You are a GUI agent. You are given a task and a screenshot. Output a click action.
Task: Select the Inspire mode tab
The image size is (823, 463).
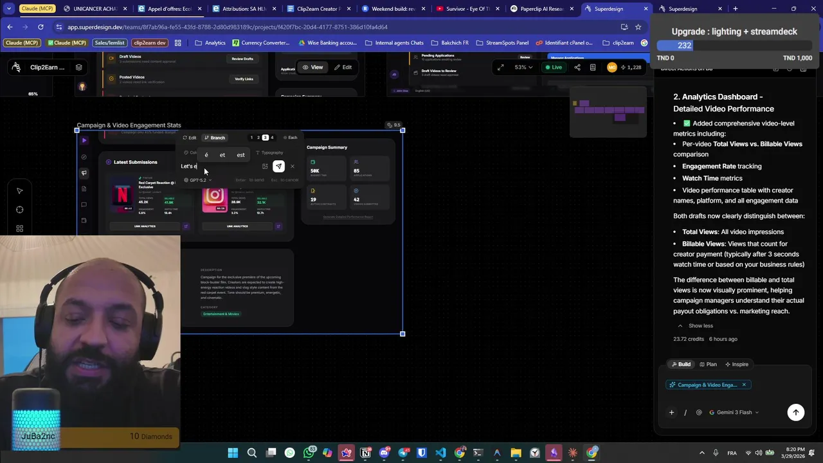point(737,365)
